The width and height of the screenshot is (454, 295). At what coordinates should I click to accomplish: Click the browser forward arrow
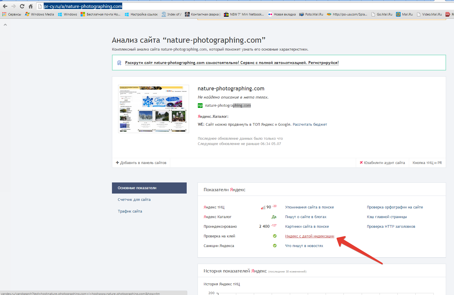13,6
